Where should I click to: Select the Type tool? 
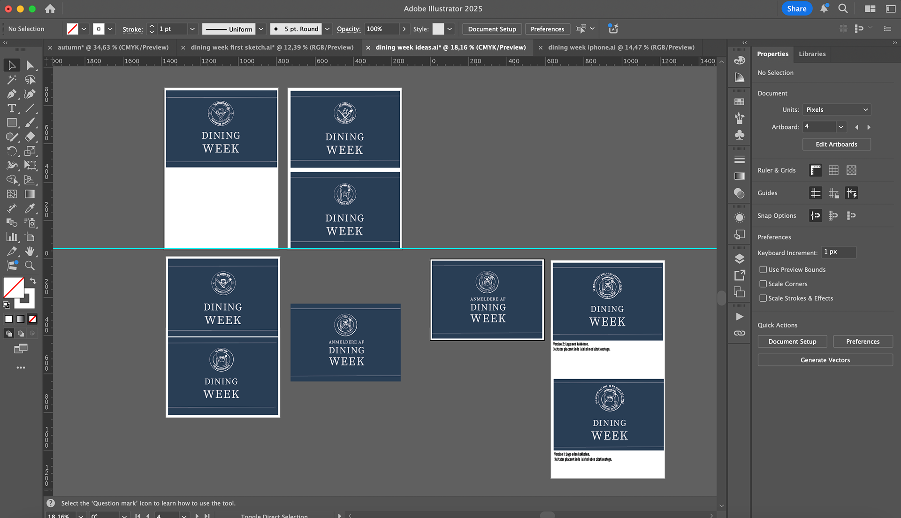(x=12, y=108)
